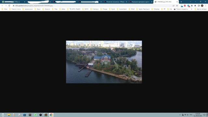The height and width of the screenshot is (117, 208).
Task: Switch to the sixth tab starting 'Борщевик'
Action: tap(141, 2)
